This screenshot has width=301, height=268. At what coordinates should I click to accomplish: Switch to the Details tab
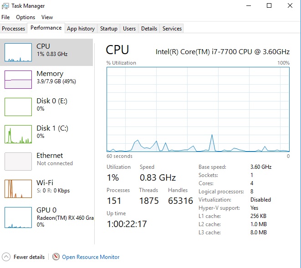149,29
